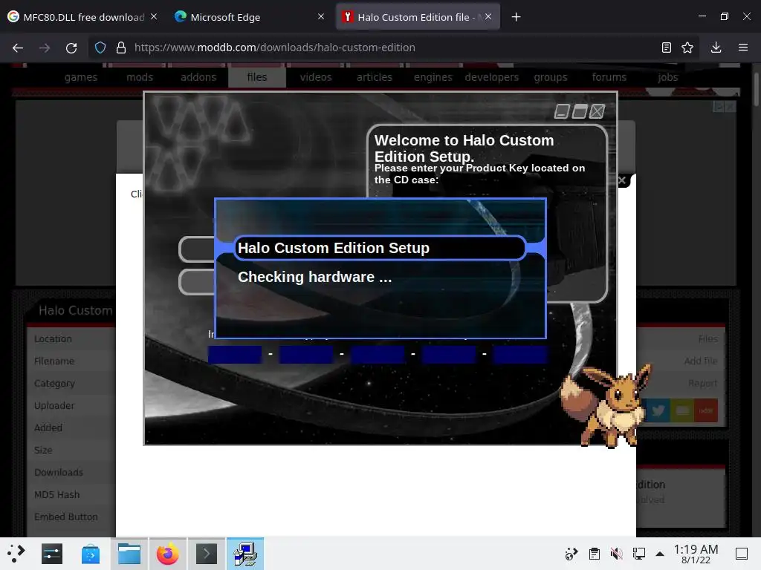Open games section on ModDB
761x570 pixels.
(x=81, y=77)
